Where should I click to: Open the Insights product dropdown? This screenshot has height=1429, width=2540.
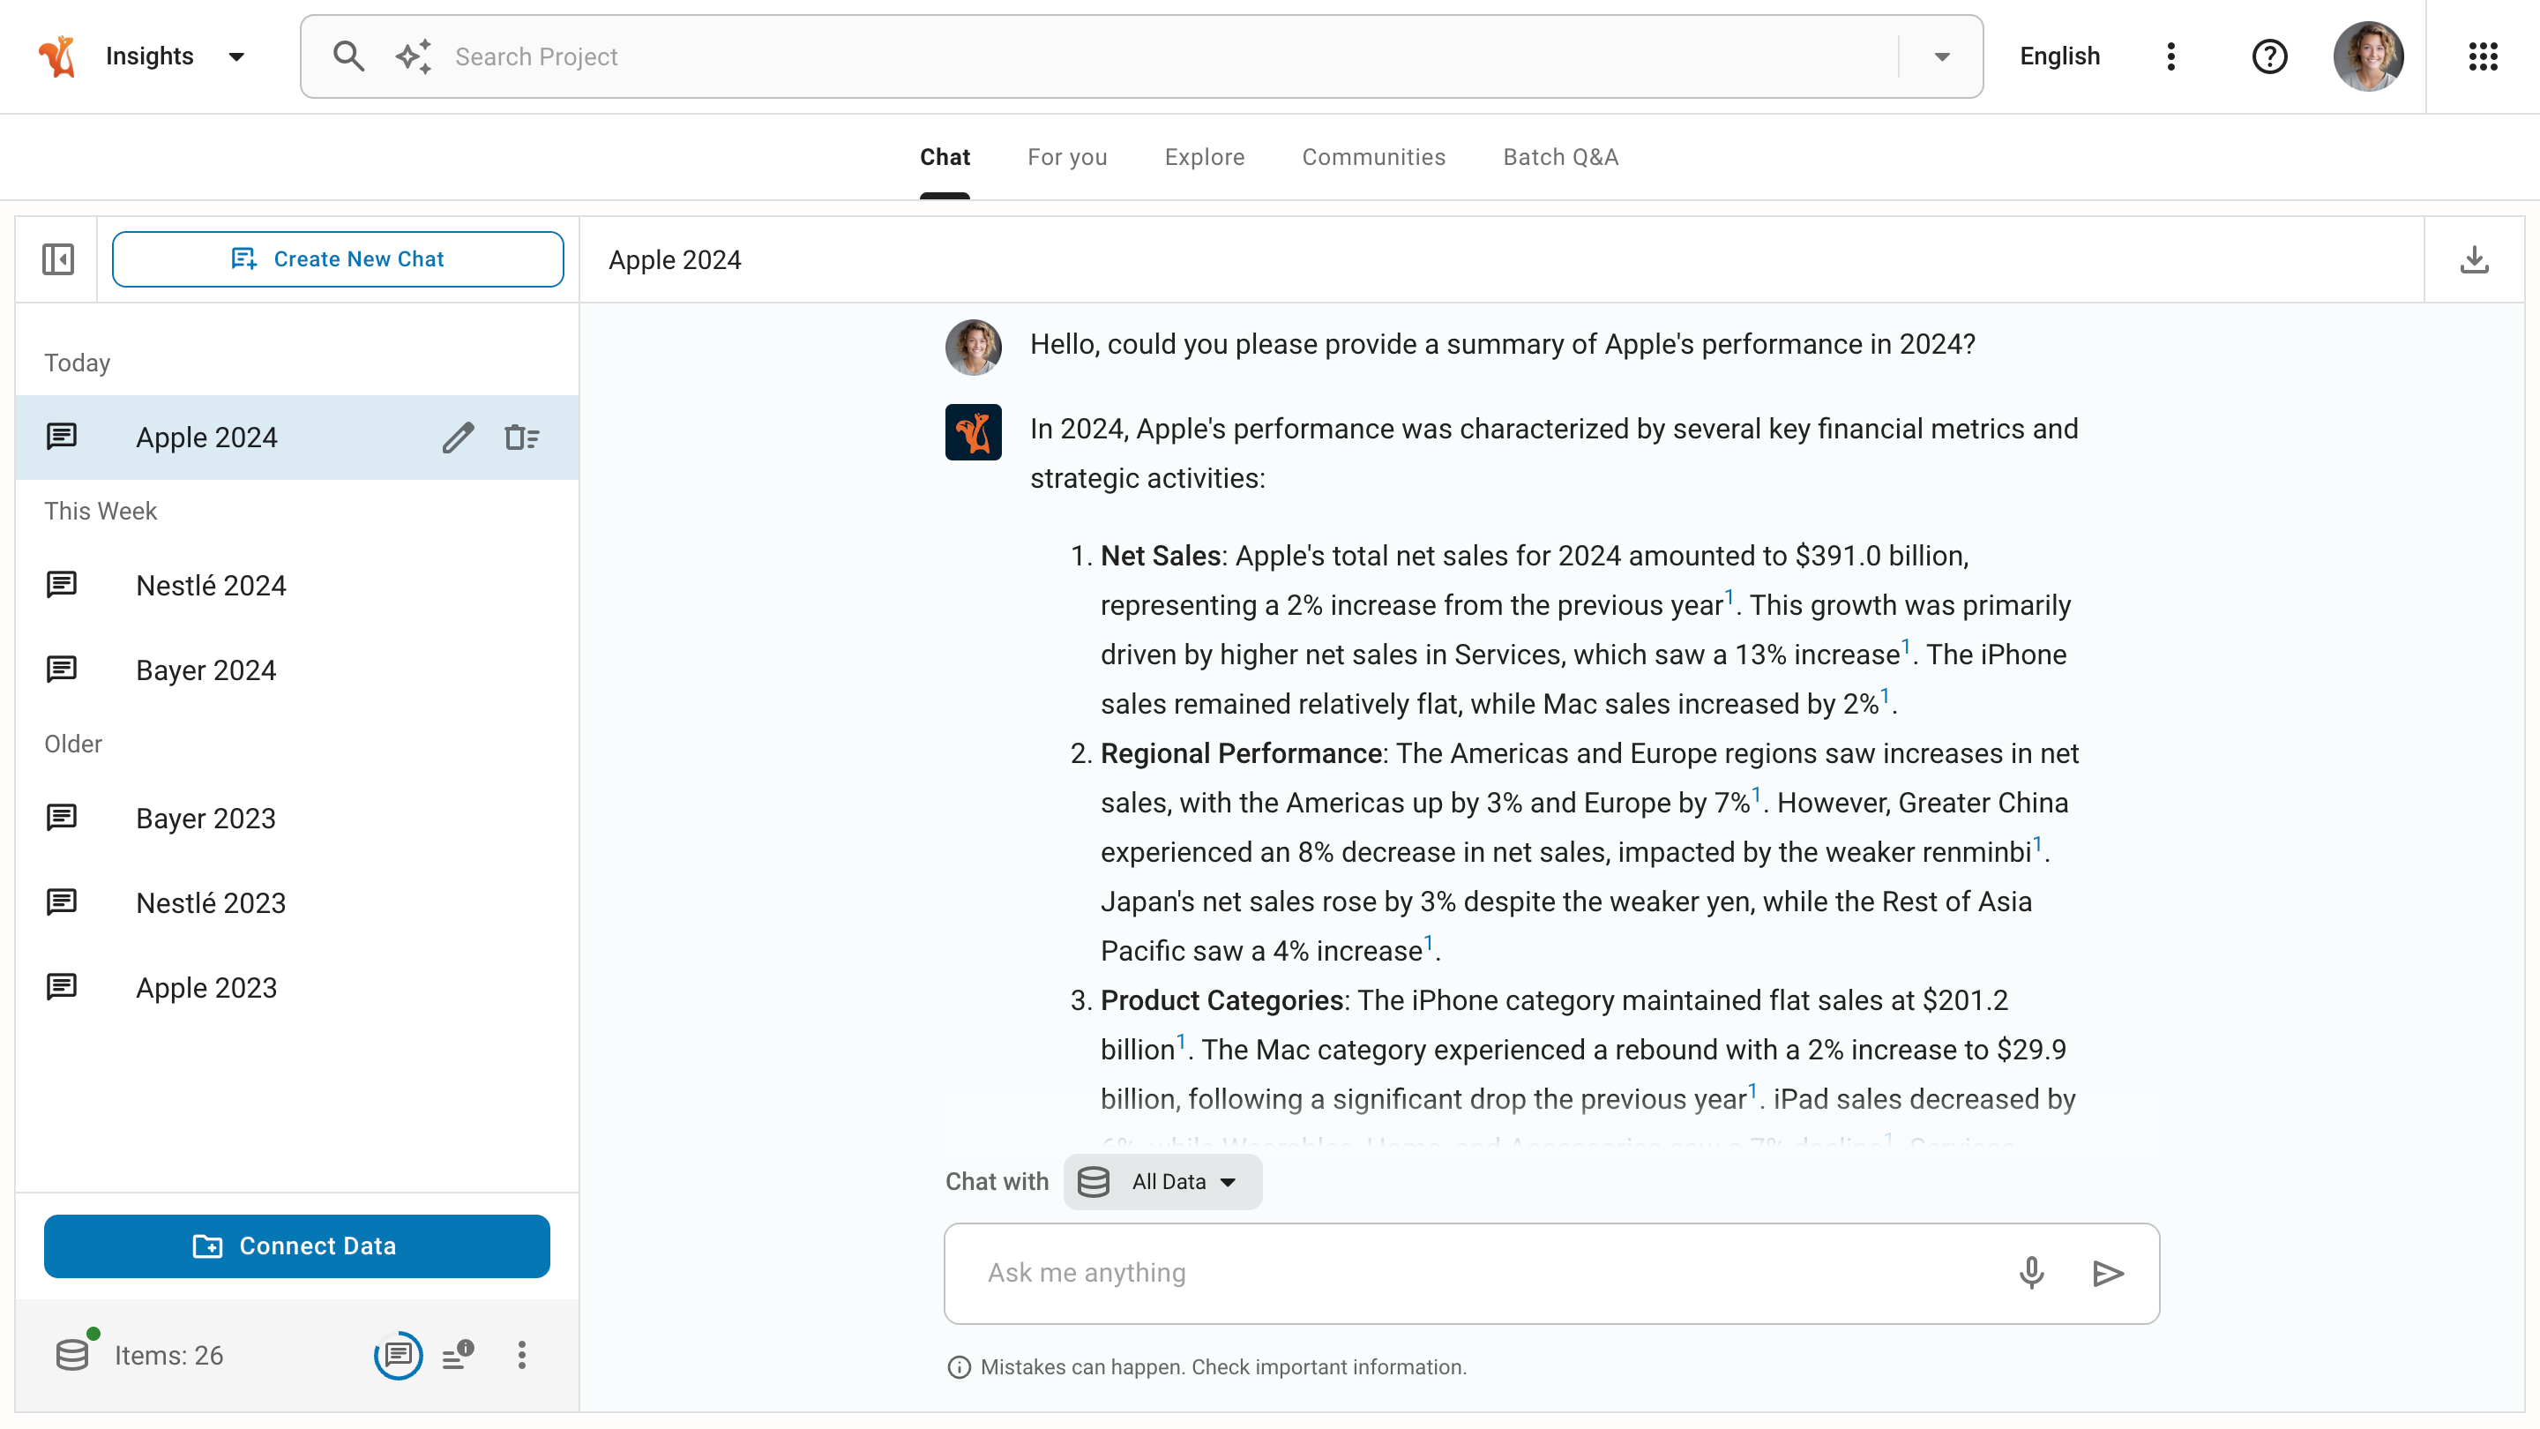236,56
